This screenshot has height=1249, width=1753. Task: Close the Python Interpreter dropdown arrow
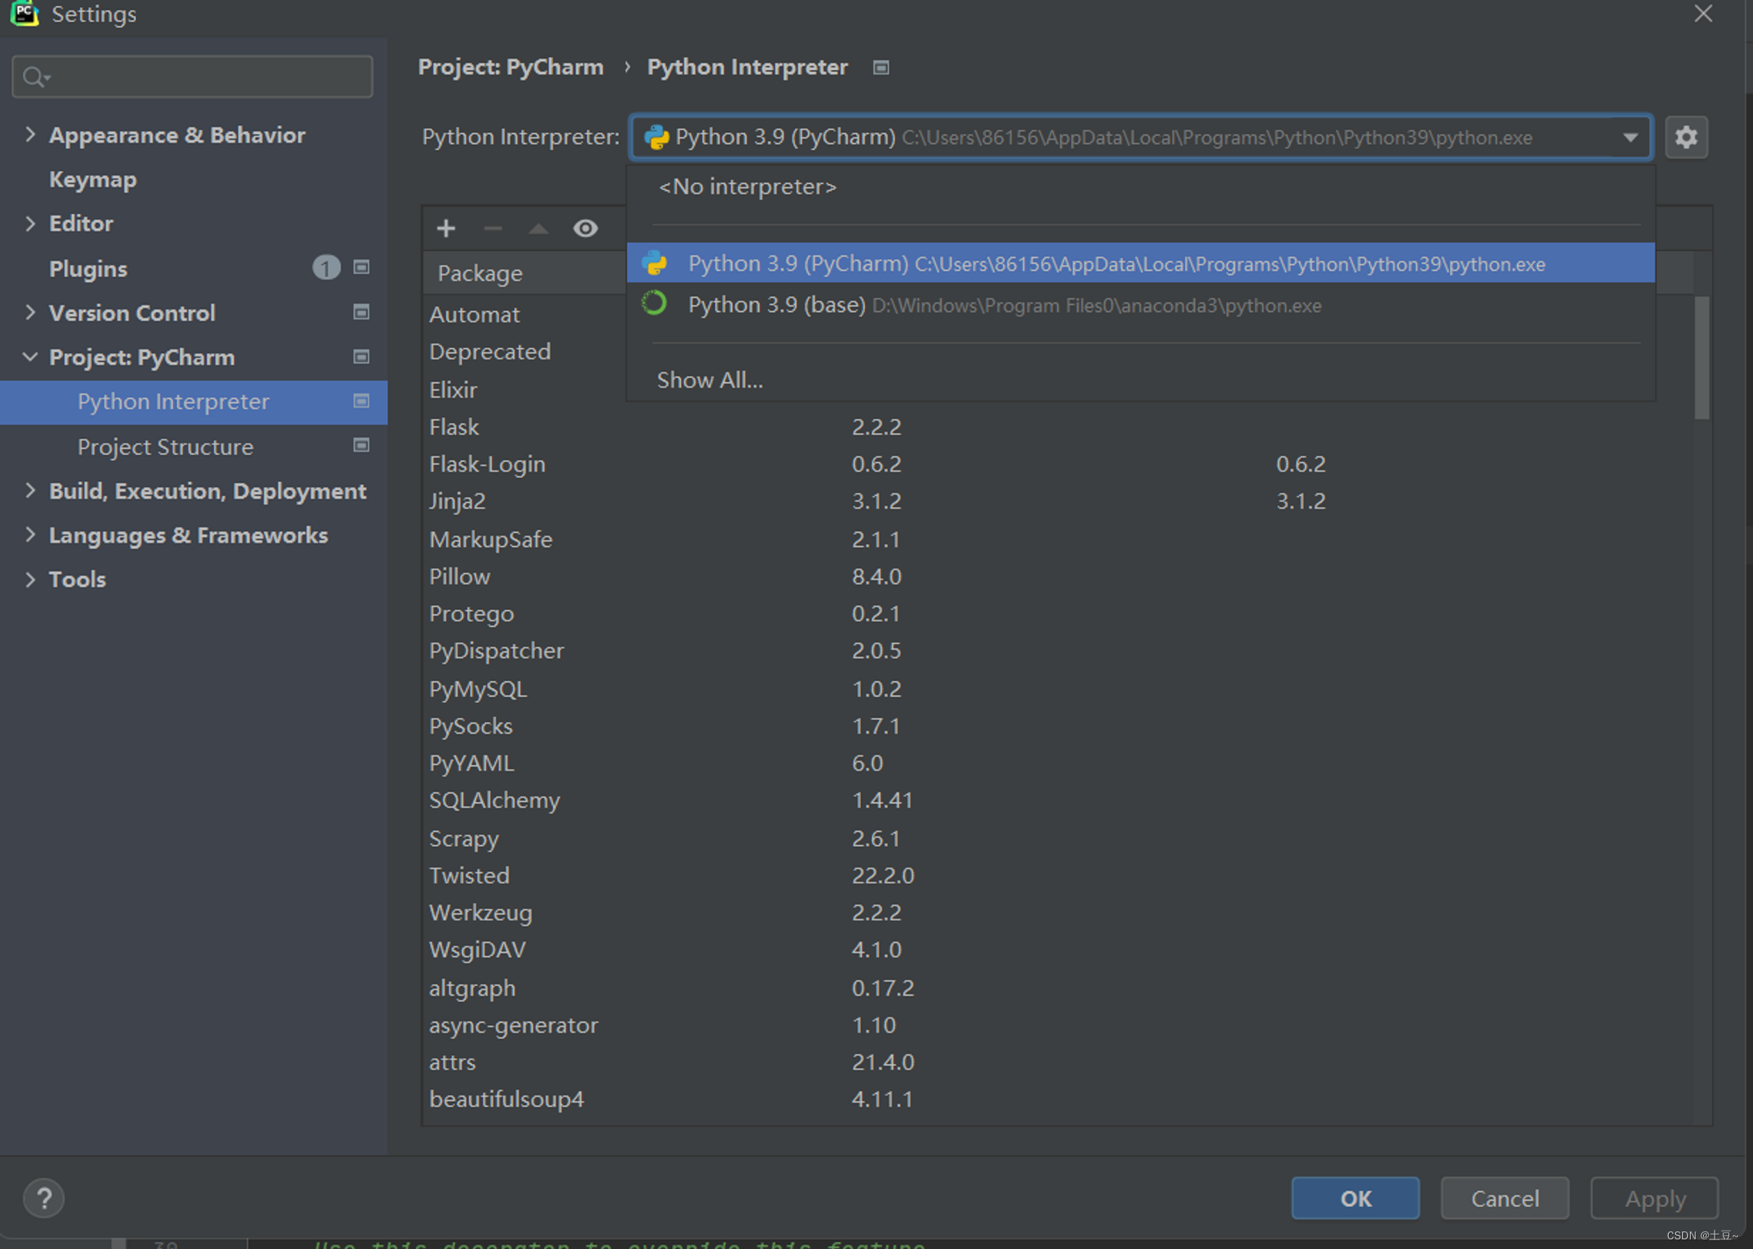tap(1630, 138)
